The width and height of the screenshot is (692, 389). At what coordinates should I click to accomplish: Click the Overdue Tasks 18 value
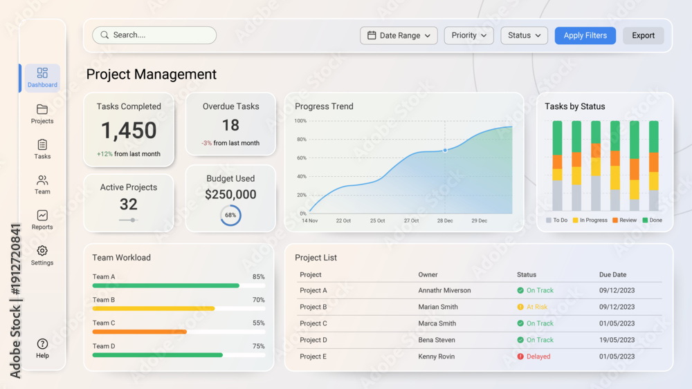230,125
